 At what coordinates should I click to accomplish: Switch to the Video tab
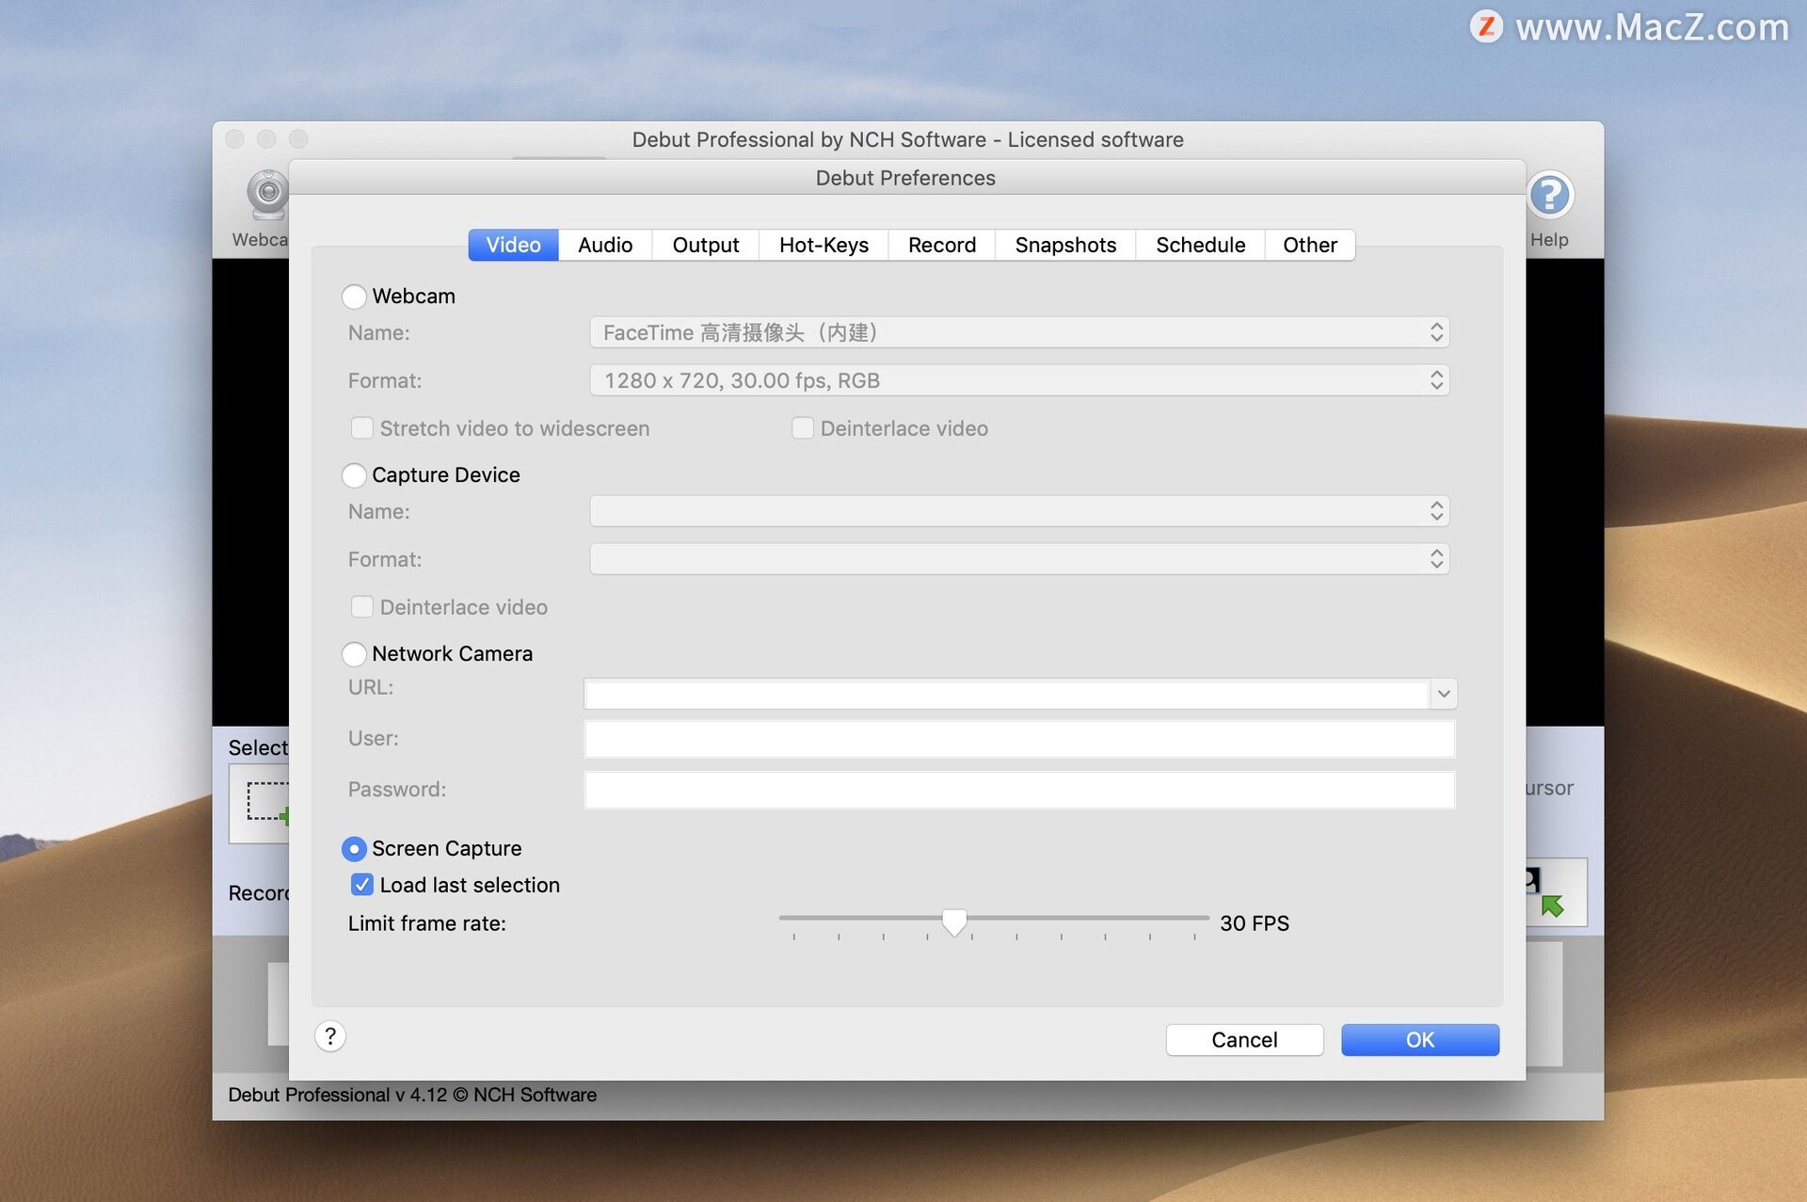513,245
